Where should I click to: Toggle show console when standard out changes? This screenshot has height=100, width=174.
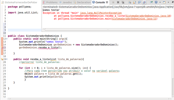[x=139, y=2]
